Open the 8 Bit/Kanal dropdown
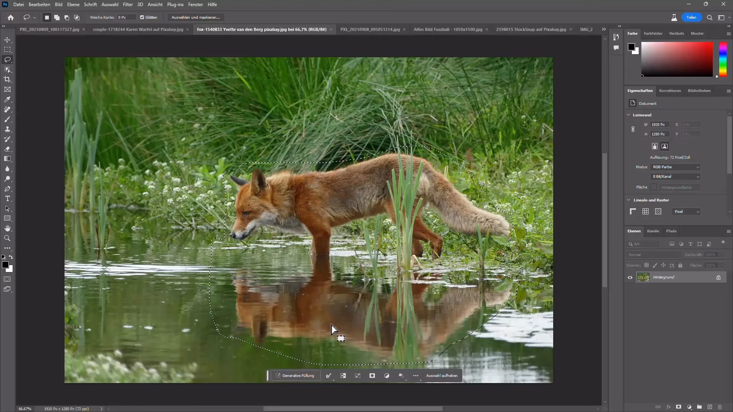733x412 pixels. [x=675, y=176]
